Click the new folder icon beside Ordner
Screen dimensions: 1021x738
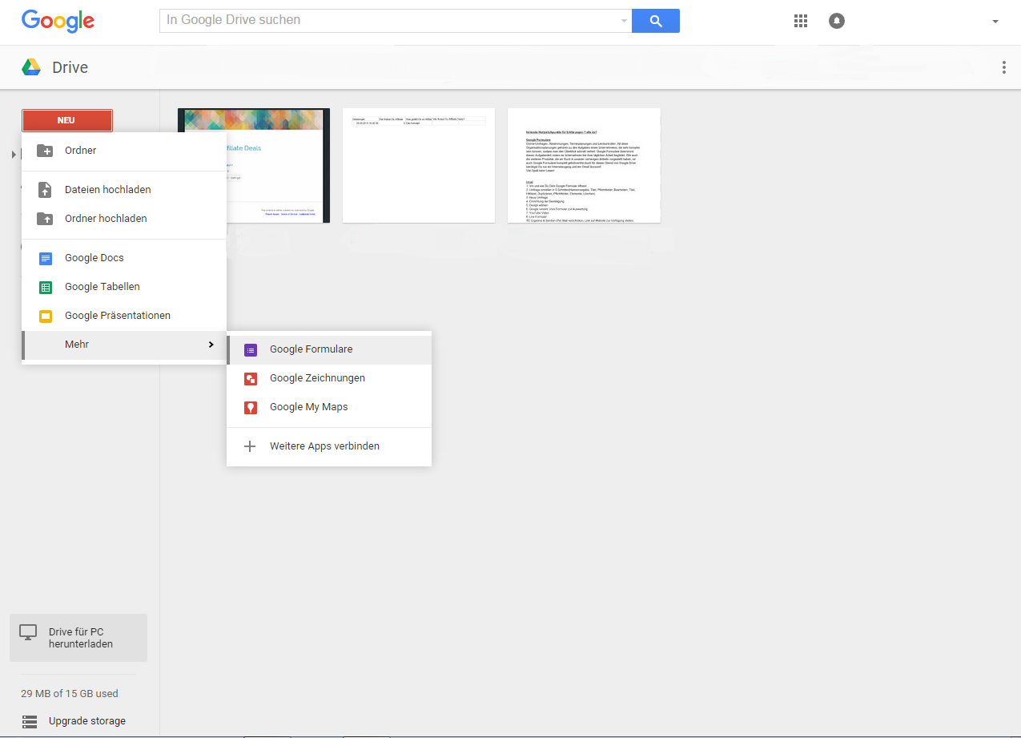[x=45, y=150]
